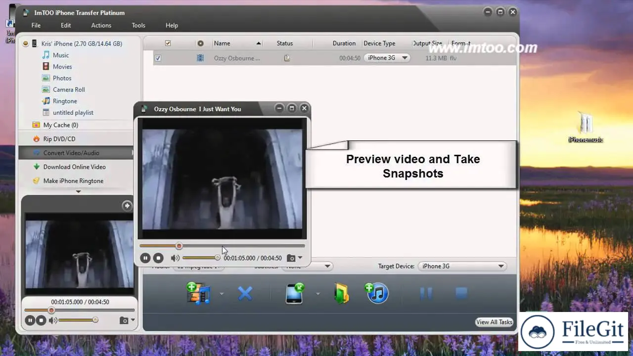The height and width of the screenshot is (356, 633).
Task: Open the Tools menu
Action: 138,25
